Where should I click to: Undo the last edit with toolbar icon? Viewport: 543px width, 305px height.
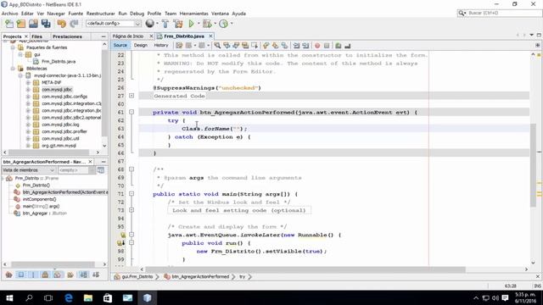click(x=62, y=24)
